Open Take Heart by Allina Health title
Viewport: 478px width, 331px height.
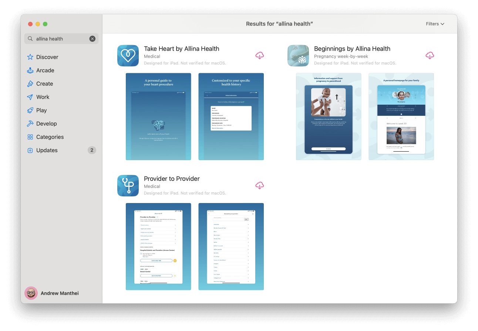182,49
